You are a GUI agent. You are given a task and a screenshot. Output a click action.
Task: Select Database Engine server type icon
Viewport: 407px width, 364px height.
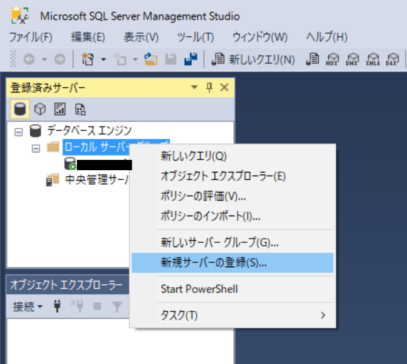pyautogui.click(x=20, y=109)
